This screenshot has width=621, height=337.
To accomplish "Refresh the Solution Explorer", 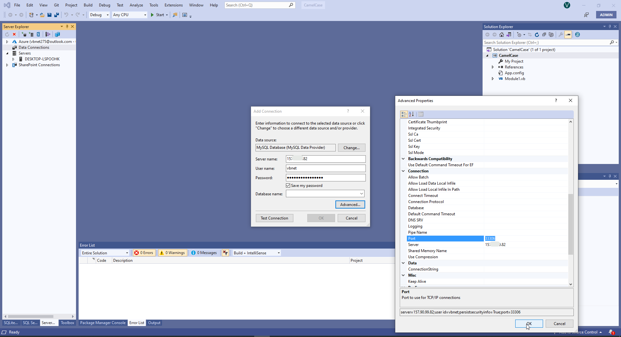I will (x=537, y=35).
